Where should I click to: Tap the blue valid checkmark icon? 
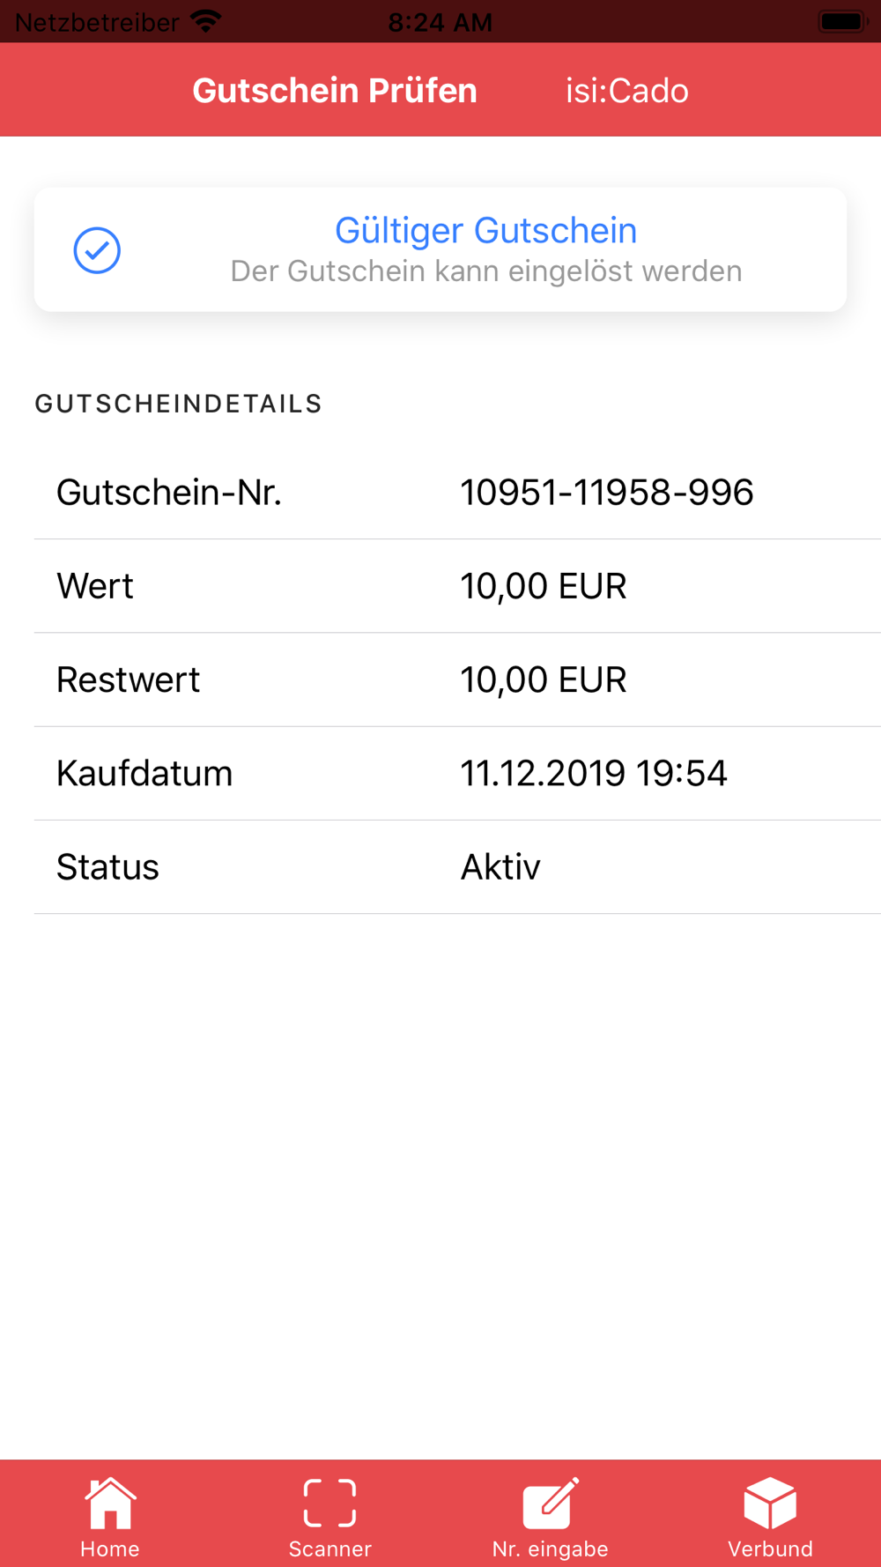[97, 250]
